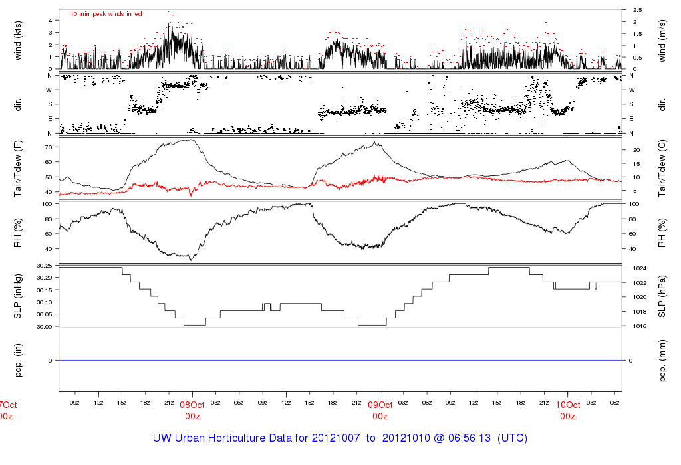Click the right "SLP (hPa)" axis label

pyautogui.click(x=662, y=296)
